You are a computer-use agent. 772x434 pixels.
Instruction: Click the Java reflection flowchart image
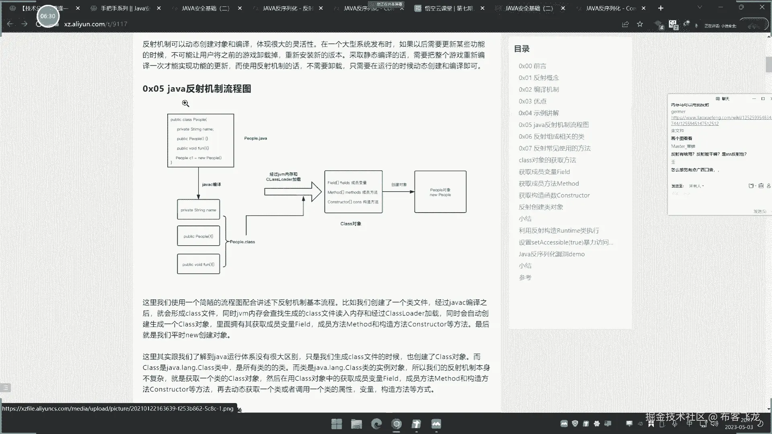pyautogui.click(x=316, y=193)
